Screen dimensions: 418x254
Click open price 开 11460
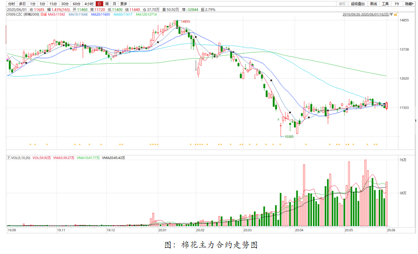coord(80,10)
